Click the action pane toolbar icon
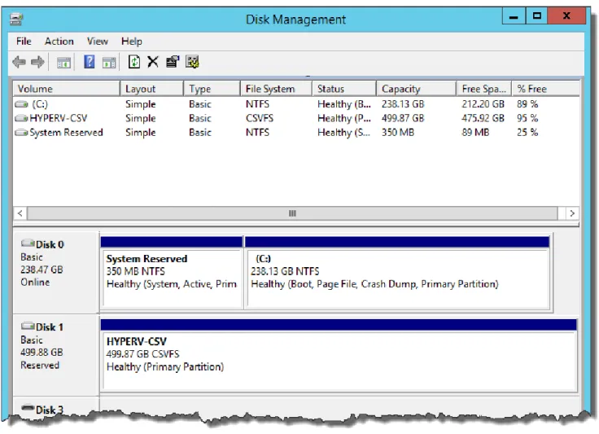599x434 pixels. click(x=109, y=62)
